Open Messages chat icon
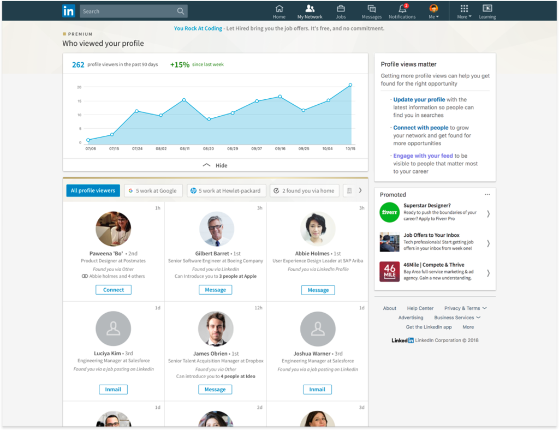Screen dimensions: 559x430 point(371,9)
